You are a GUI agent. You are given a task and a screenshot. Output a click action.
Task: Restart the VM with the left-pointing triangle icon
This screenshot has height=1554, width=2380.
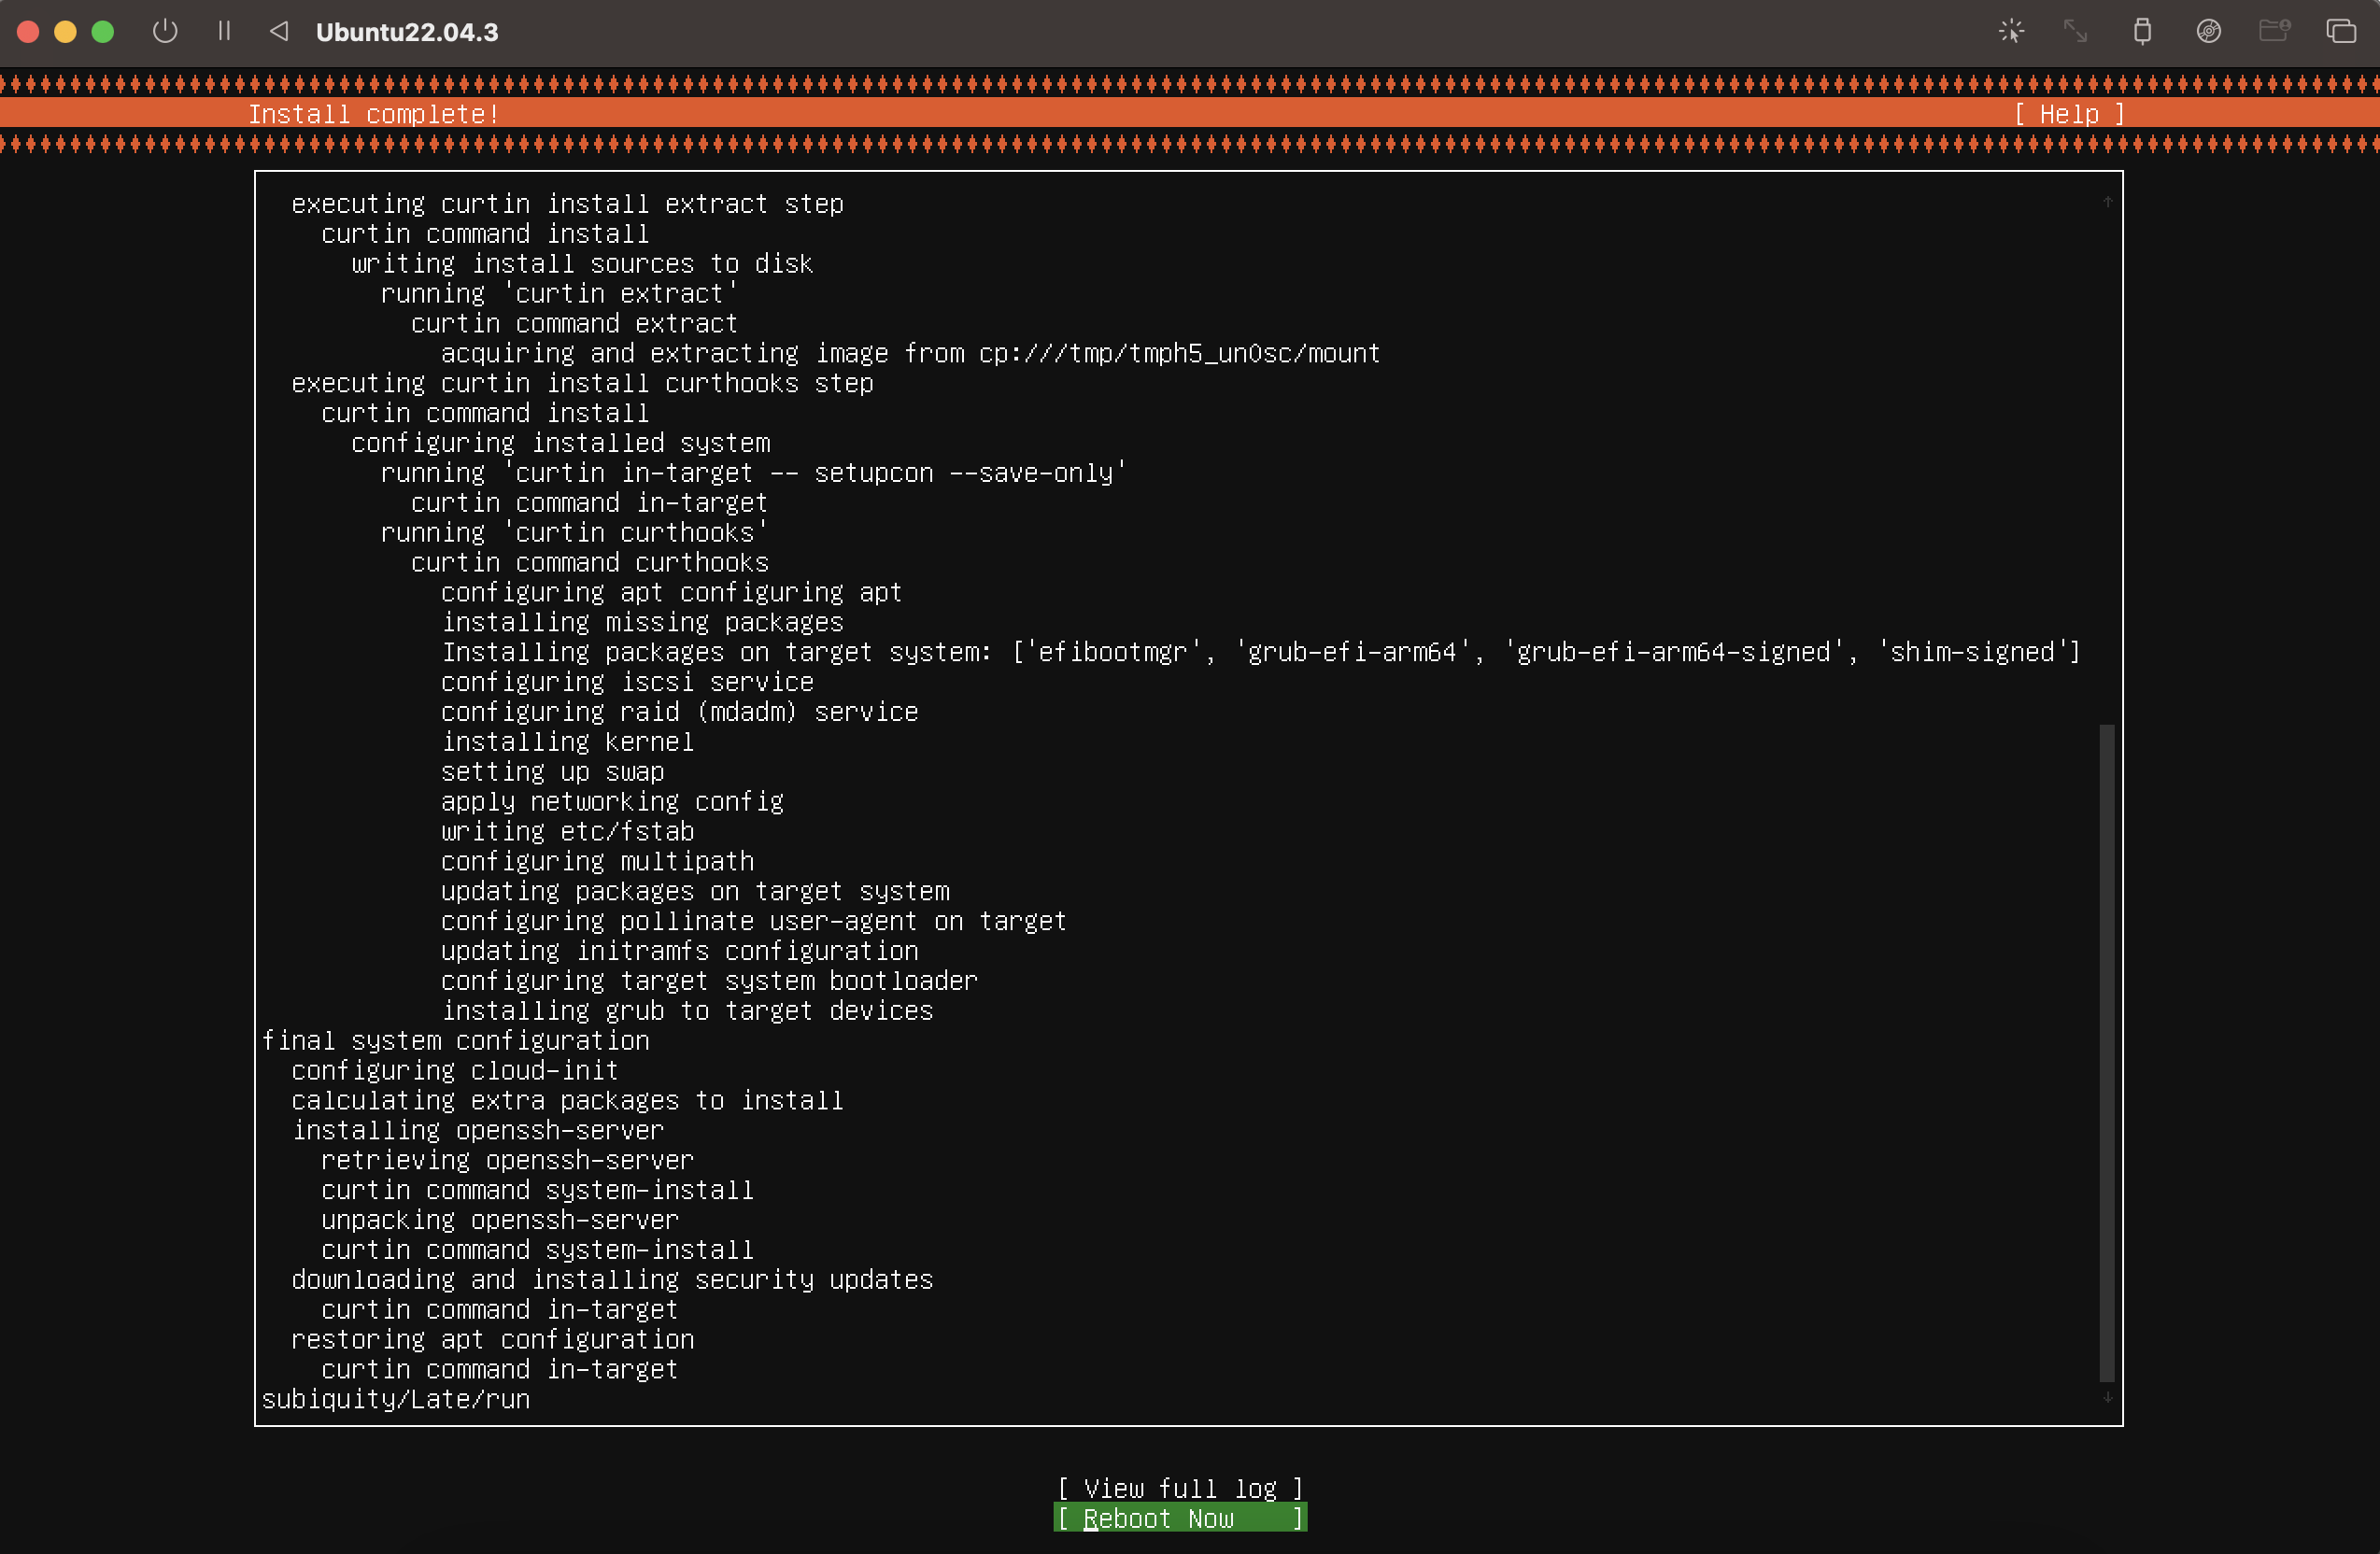(x=279, y=31)
